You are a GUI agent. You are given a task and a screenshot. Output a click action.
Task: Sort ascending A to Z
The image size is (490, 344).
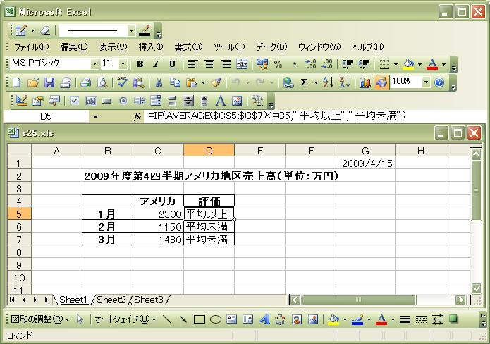click(328, 82)
